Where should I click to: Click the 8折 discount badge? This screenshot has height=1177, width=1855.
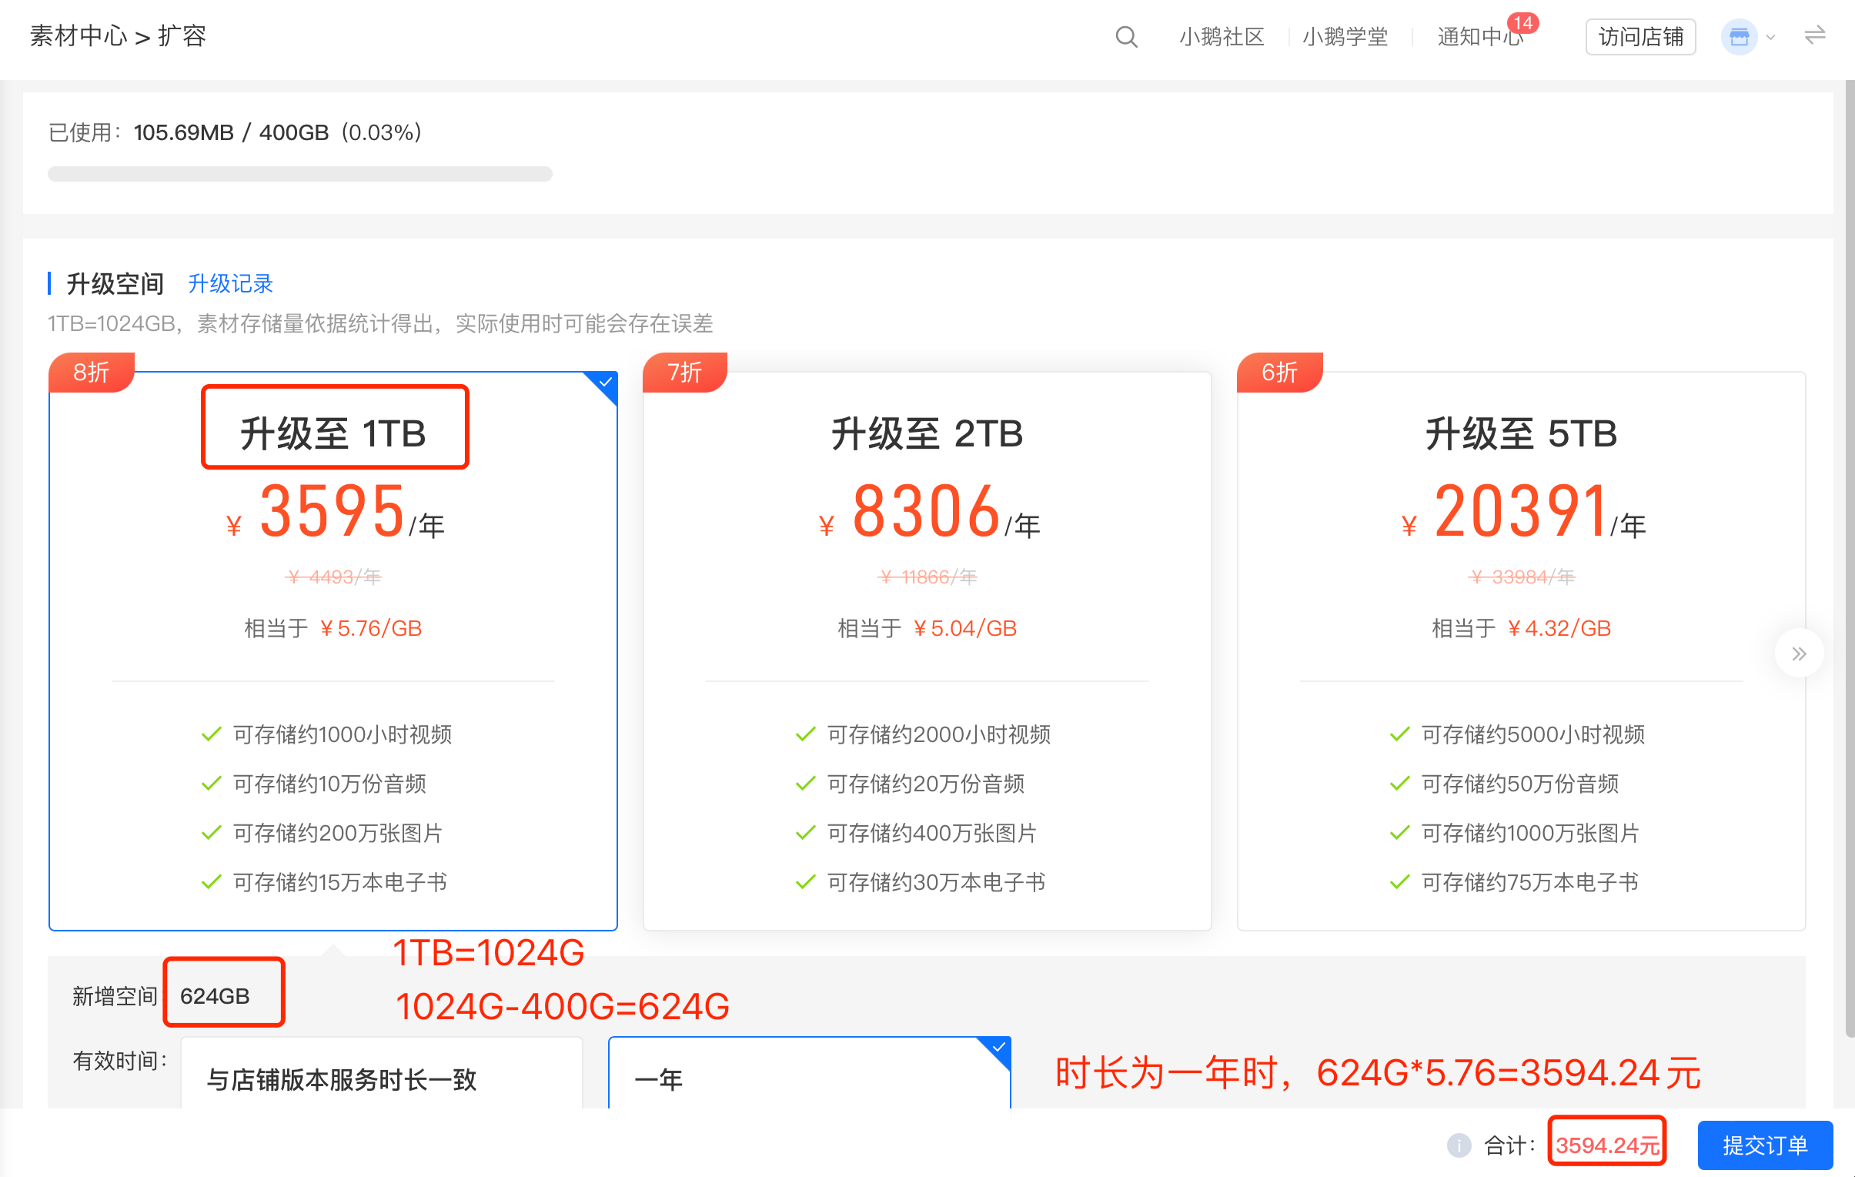pyautogui.click(x=92, y=373)
